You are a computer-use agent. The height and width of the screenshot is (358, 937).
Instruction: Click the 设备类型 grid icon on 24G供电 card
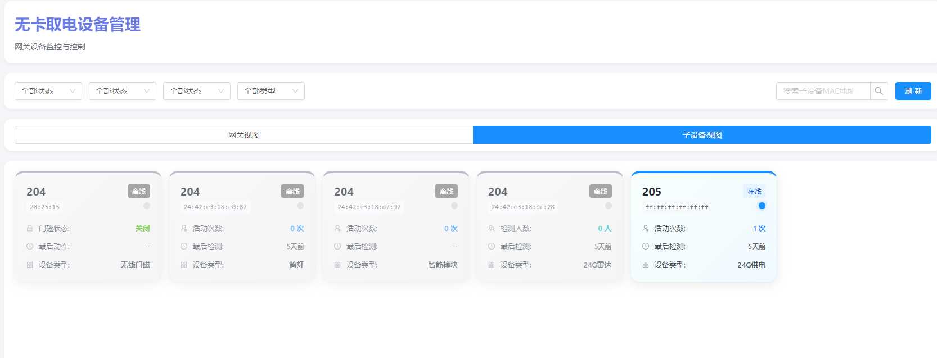646,265
